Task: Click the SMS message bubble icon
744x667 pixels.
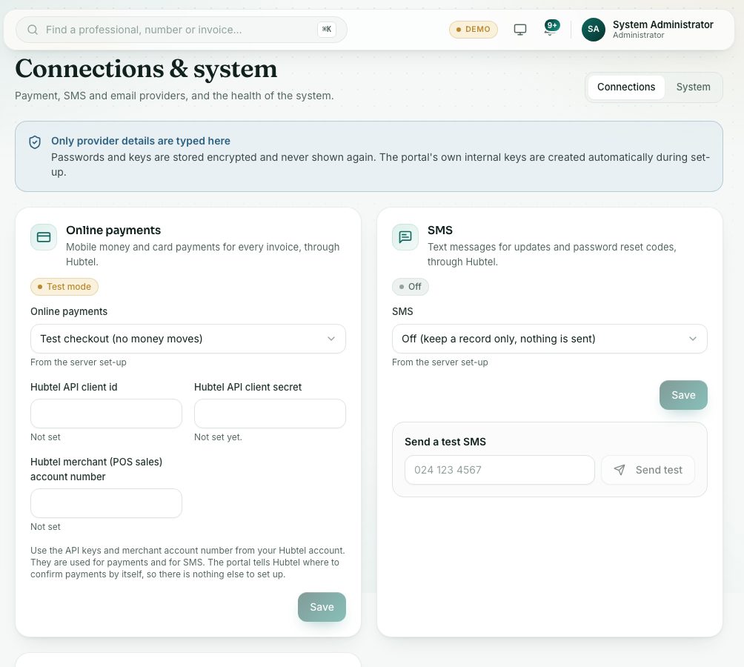Action: click(x=405, y=237)
